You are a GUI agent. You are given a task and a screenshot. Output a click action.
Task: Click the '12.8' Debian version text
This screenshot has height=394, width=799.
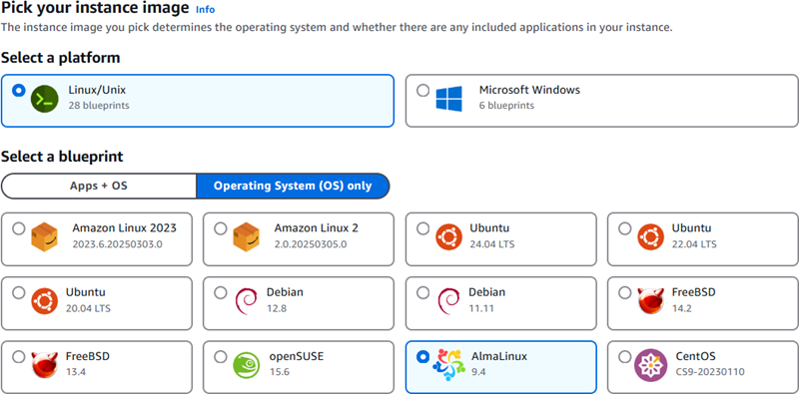tap(276, 308)
